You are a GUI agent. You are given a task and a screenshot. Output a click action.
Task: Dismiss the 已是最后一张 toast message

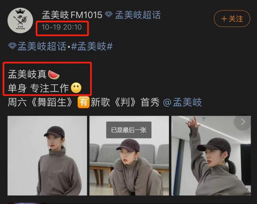(x=128, y=130)
